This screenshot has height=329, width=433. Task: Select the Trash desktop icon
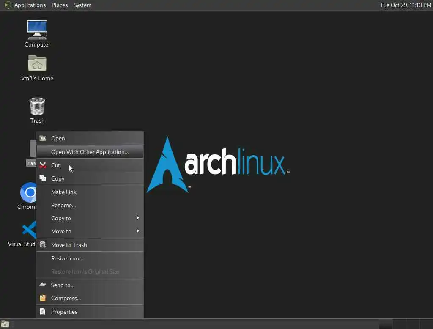(37, 106)
